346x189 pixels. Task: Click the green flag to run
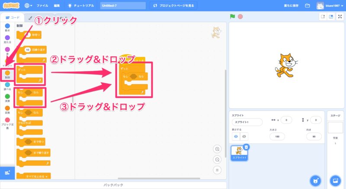(233, 17)
